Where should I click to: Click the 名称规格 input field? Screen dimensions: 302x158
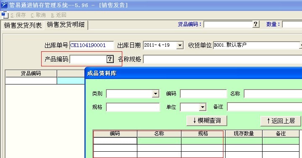pos(223,59)
